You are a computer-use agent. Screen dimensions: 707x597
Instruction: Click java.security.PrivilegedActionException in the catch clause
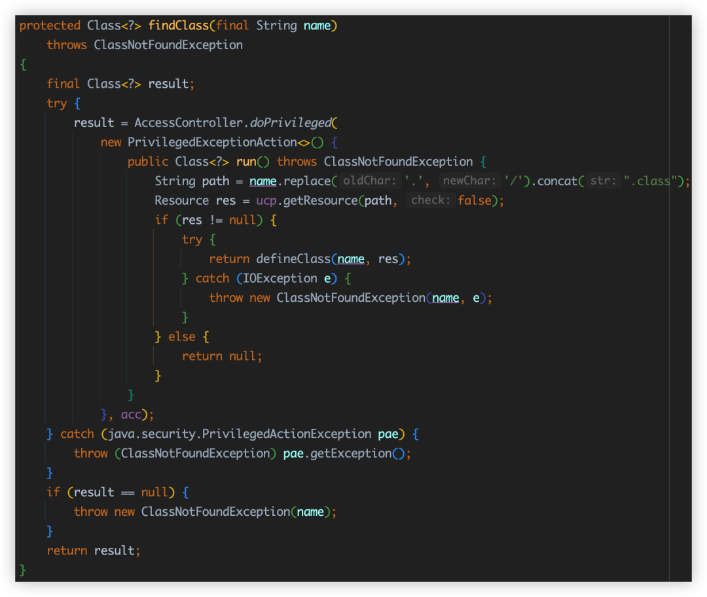[240, 434]
